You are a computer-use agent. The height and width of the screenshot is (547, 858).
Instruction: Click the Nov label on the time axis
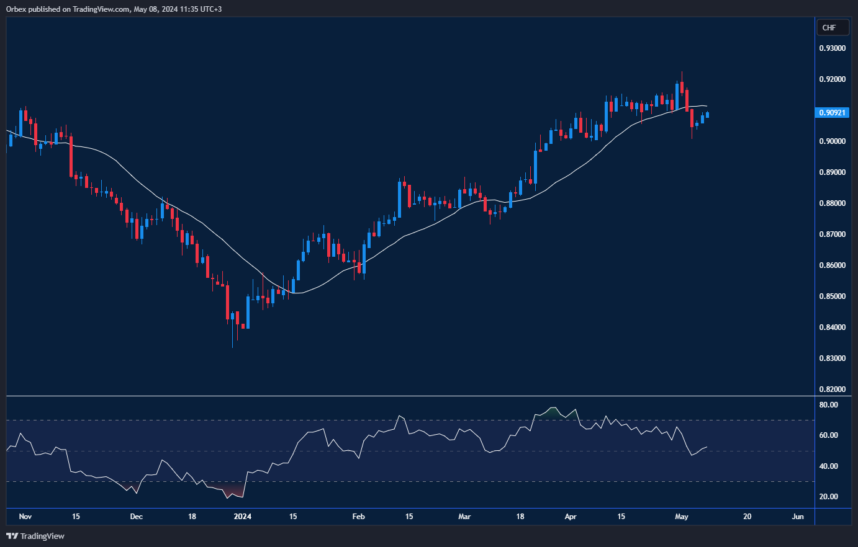coord(25,517)
